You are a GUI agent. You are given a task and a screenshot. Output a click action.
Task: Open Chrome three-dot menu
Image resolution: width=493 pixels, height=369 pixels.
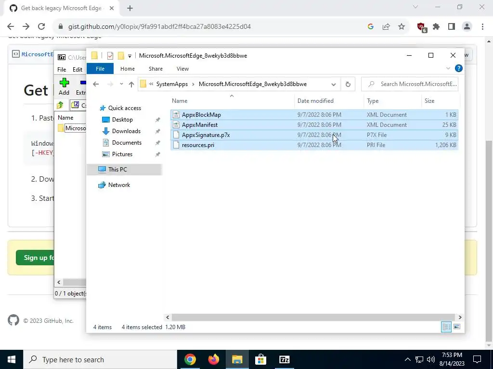click(482, 27)
